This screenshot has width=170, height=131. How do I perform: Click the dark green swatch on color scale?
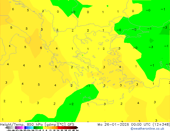34,128
